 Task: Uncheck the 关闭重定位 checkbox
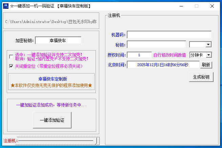click(x=12, y=66)
